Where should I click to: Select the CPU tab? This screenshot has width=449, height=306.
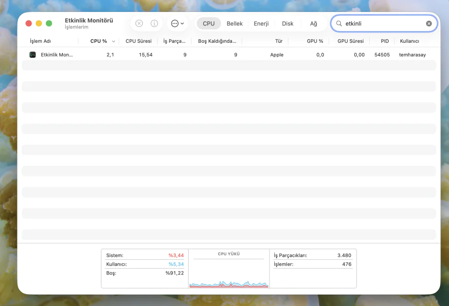pos(208,23)
